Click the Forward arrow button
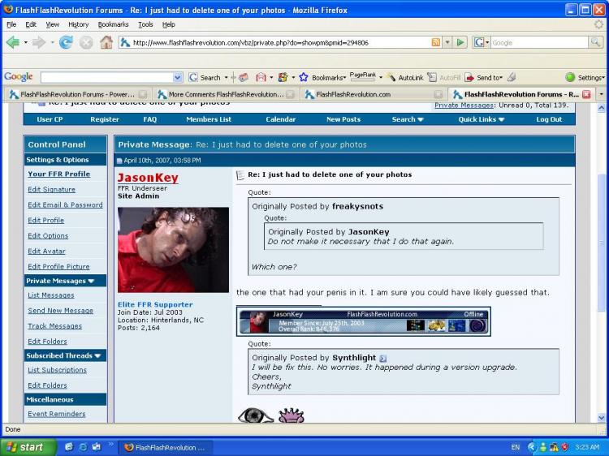 tap(38, 42)
